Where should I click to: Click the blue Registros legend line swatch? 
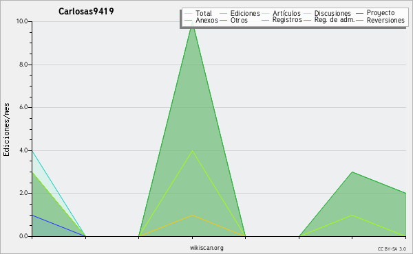pyautogui.click(x=265, y=20)
